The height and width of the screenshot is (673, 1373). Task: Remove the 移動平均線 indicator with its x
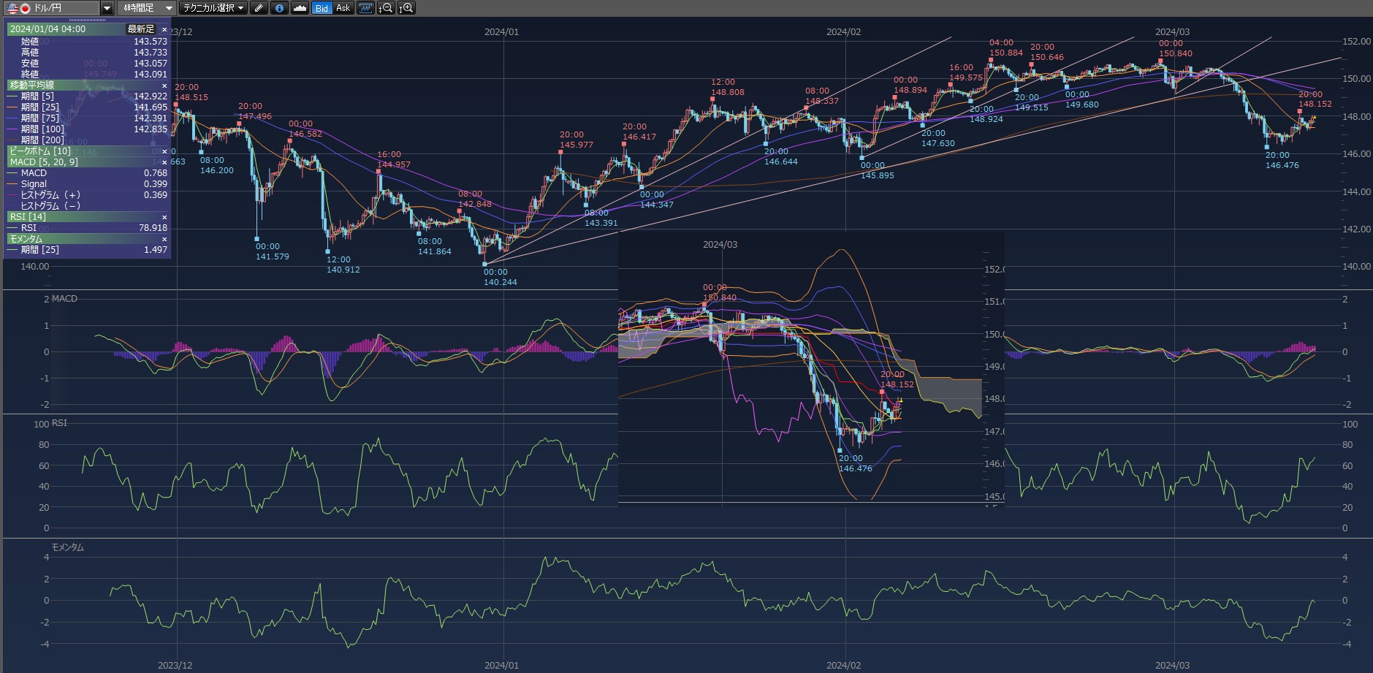(x=164, y=85)
